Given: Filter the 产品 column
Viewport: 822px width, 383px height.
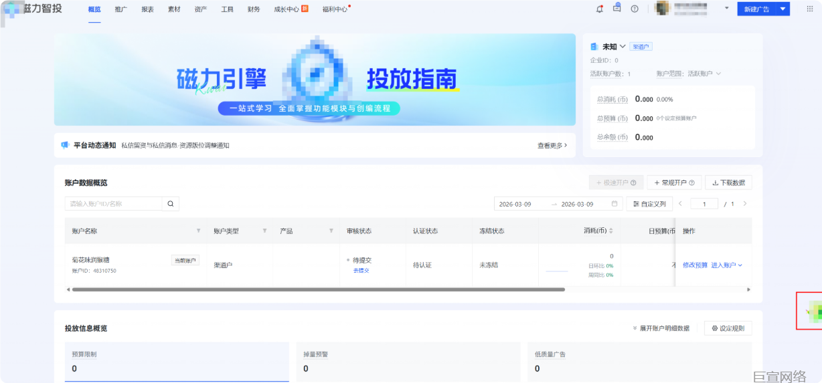Looking at the screenshot, I should [x=331, y=231].
